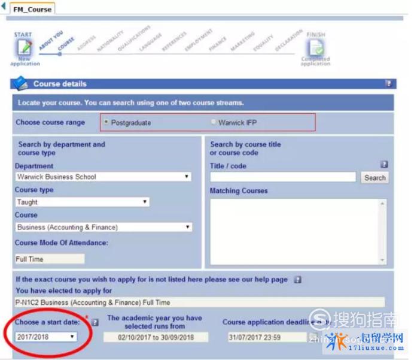Click the Completed application finish icon
Screen dimensions: 414x360
coord(316,47)
